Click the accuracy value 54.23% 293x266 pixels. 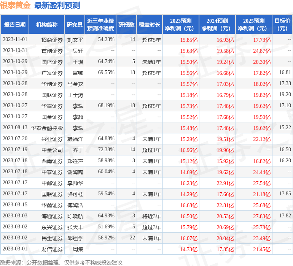coord(106,40)
